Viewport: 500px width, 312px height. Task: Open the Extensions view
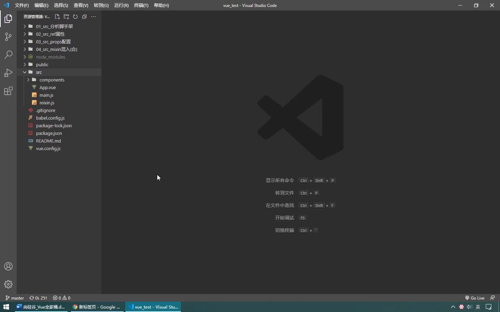8,91
